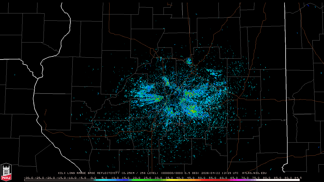Click the "40.0" scale label
Screen dimensions: 324x182
[x=180, y=178]
